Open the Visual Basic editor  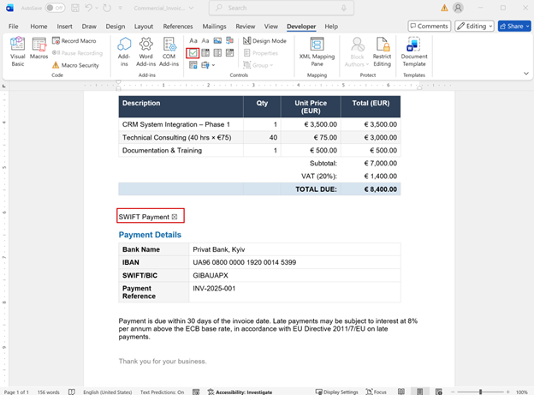tap(17, 51)
